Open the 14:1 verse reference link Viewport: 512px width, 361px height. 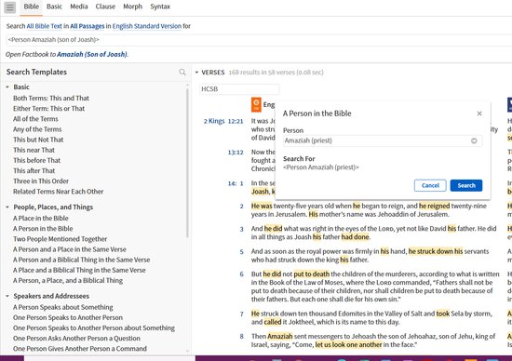point(236,183)
